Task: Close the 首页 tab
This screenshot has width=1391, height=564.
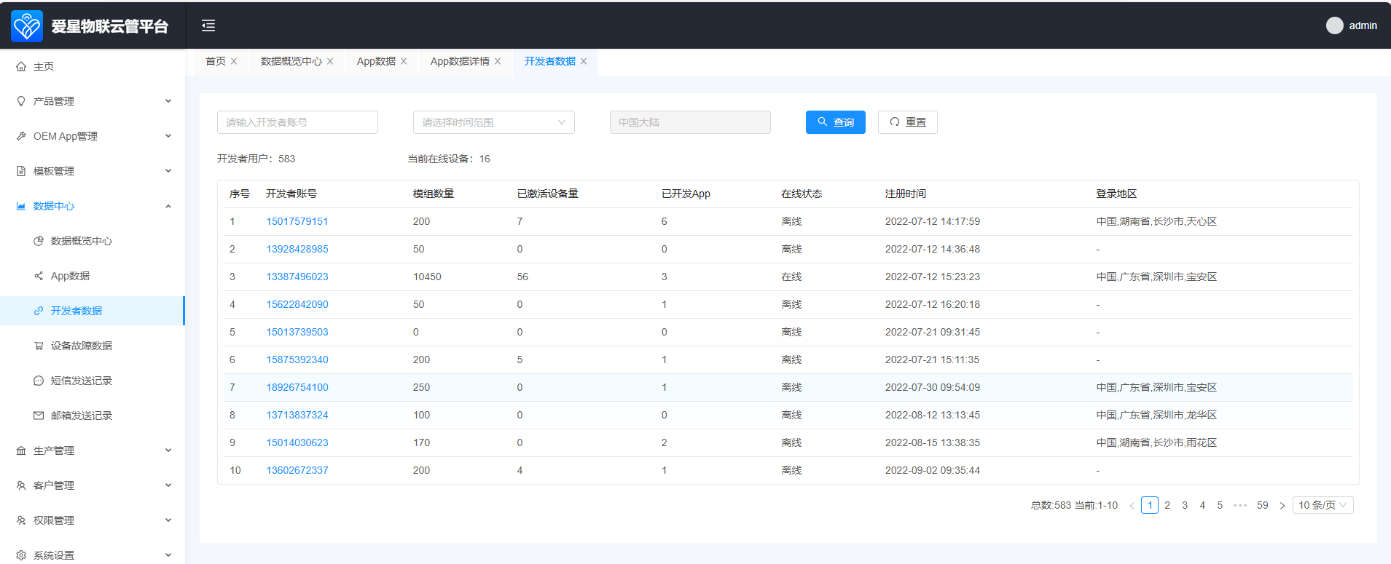Action: (x=234, y=61)
